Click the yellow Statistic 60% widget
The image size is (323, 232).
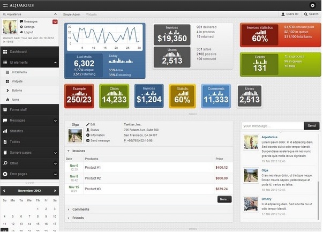click(182, 96)
